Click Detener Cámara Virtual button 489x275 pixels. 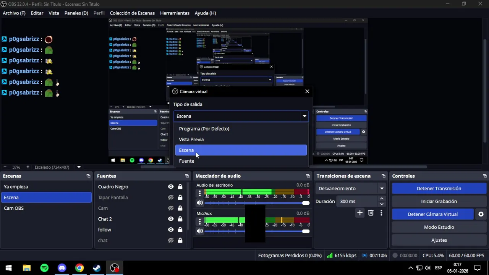[433, 214]
